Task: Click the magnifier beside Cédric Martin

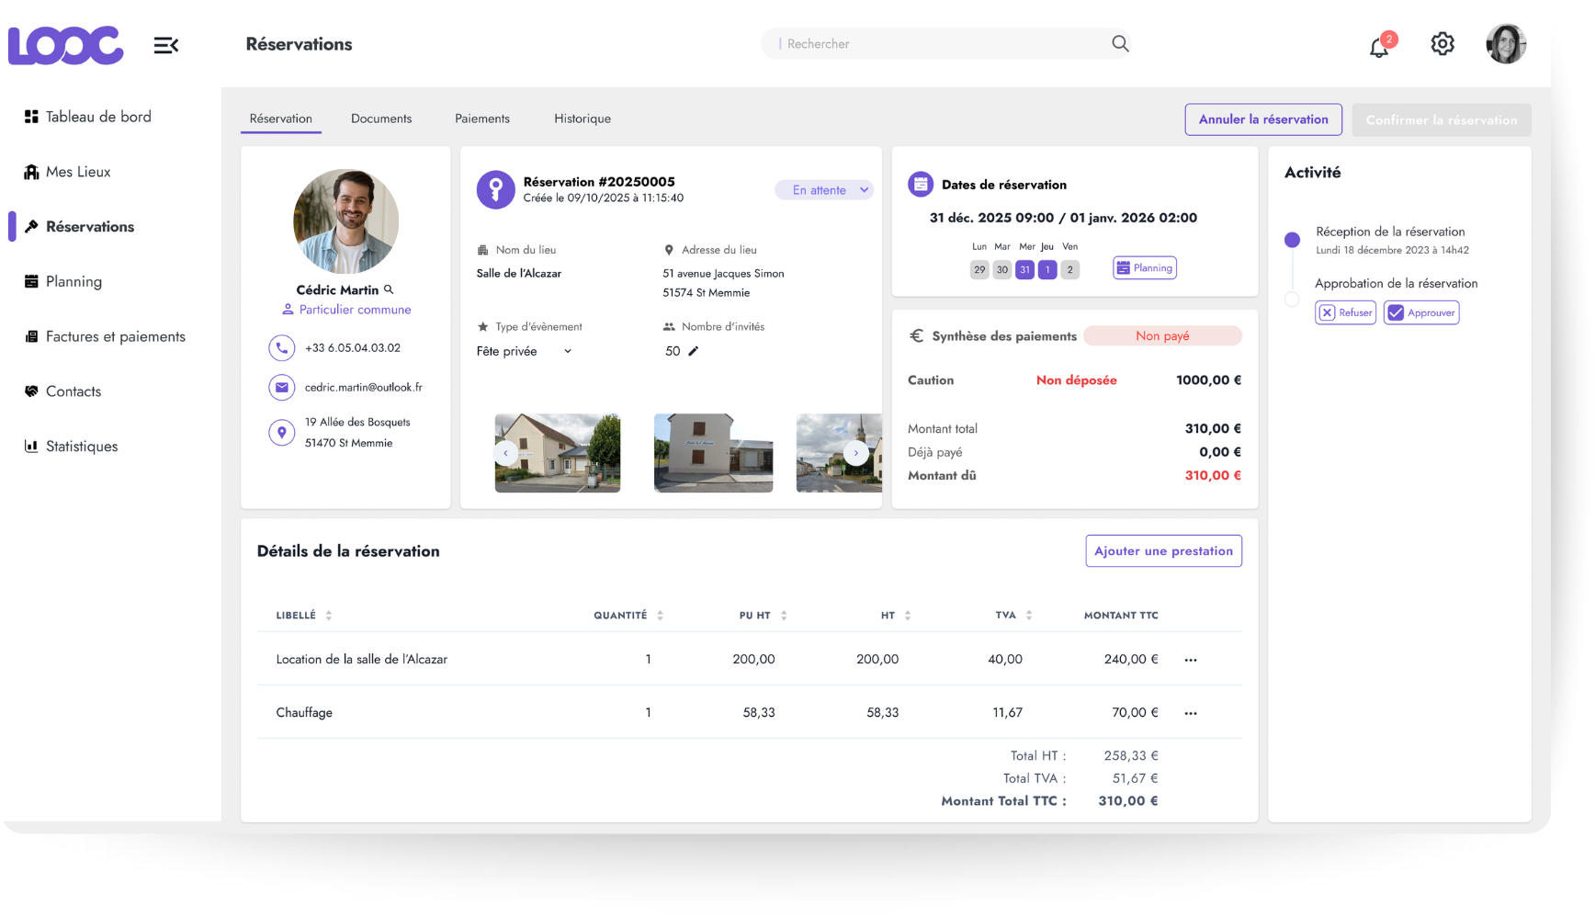Action: pos(389,289)
